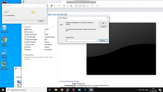Toggle the thumbnail bar view icon
This screenshot has height=92, width=163.
80,6
